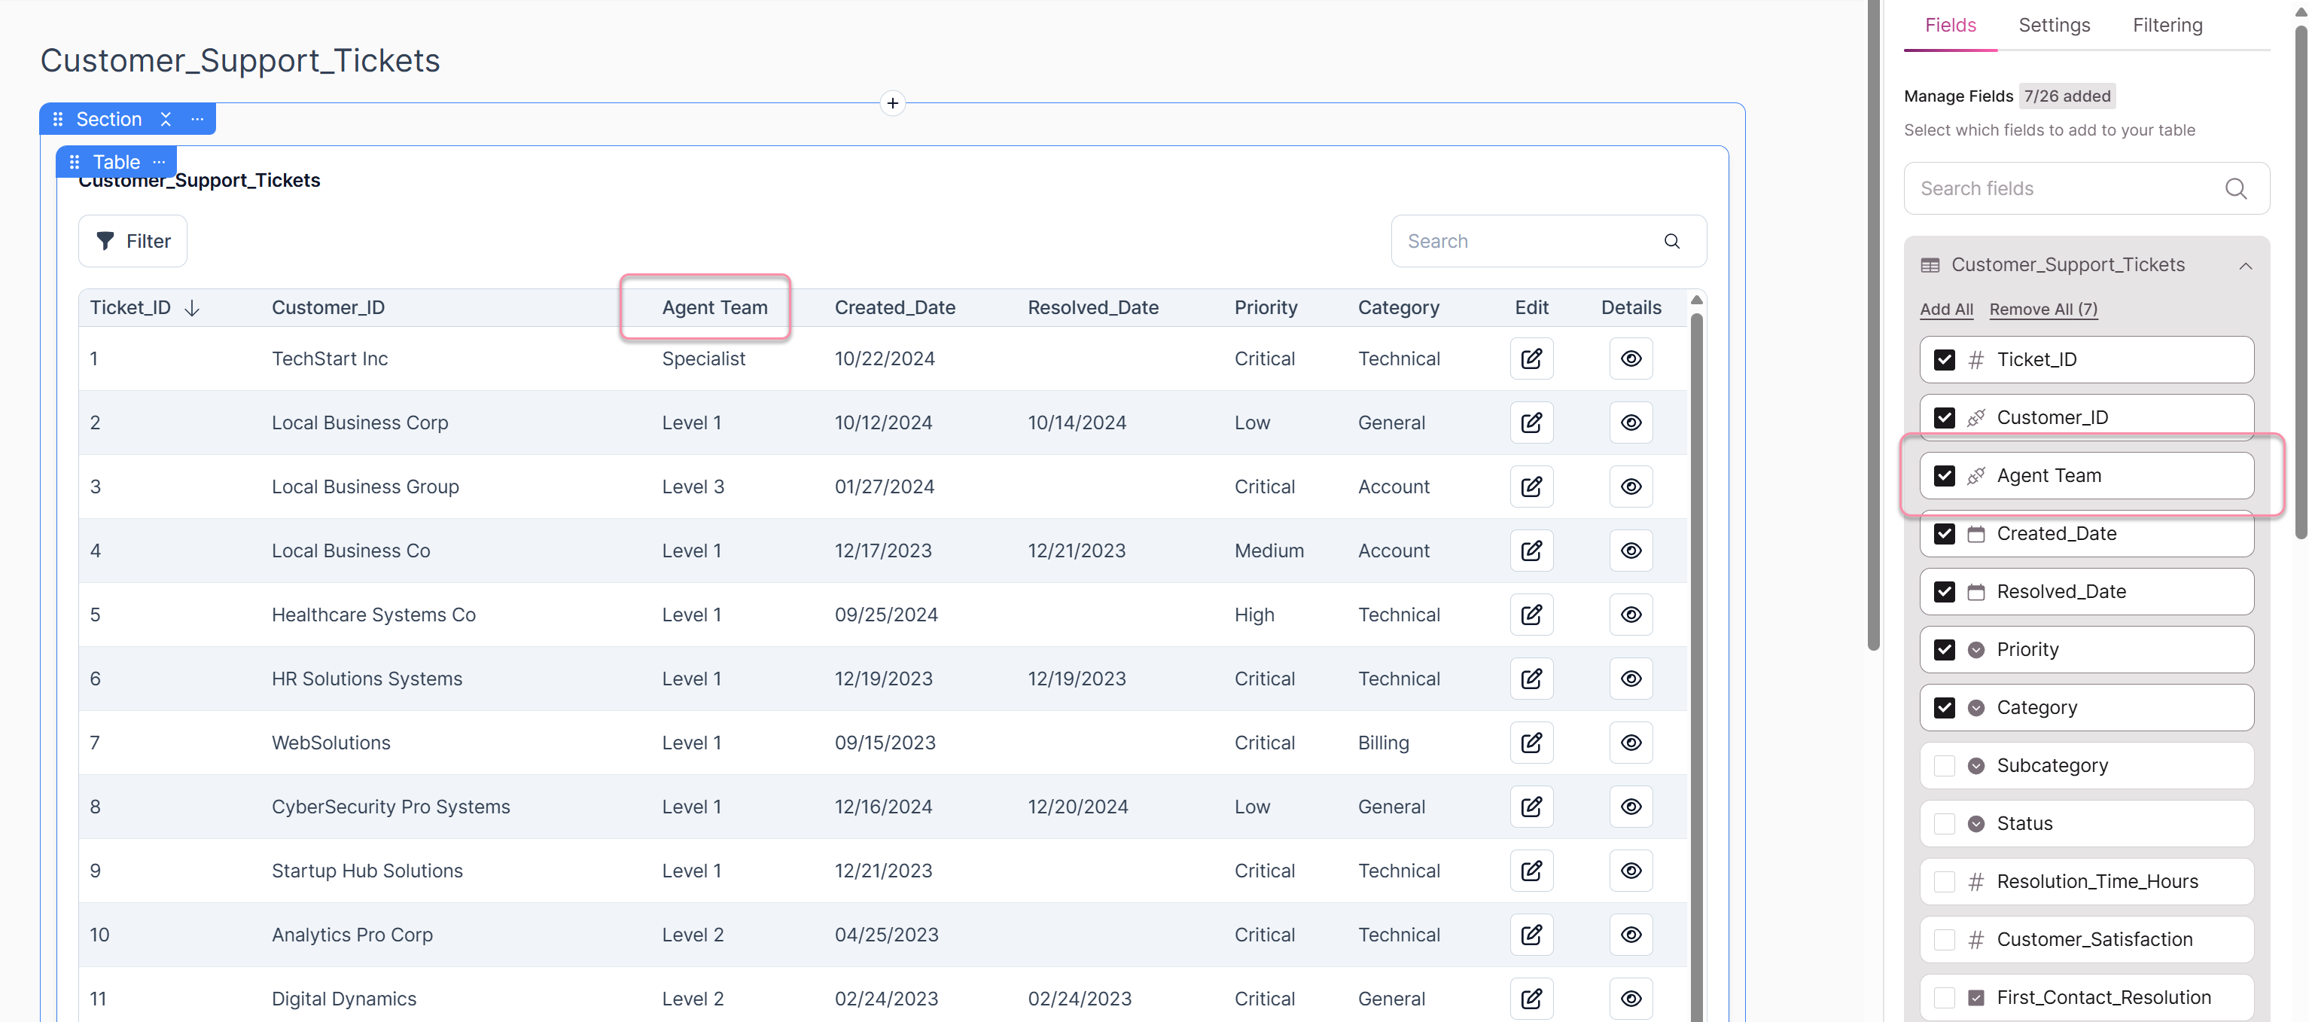Uncheck the Resolved_Date field checkbox

click(1944, 592)
